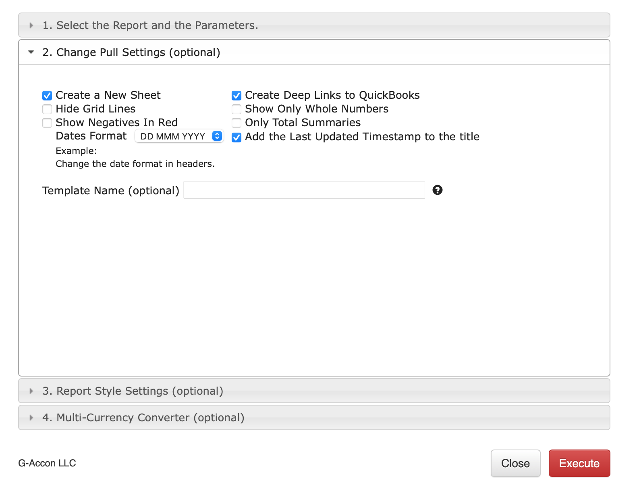Click the Execute button

coord(579,463)
